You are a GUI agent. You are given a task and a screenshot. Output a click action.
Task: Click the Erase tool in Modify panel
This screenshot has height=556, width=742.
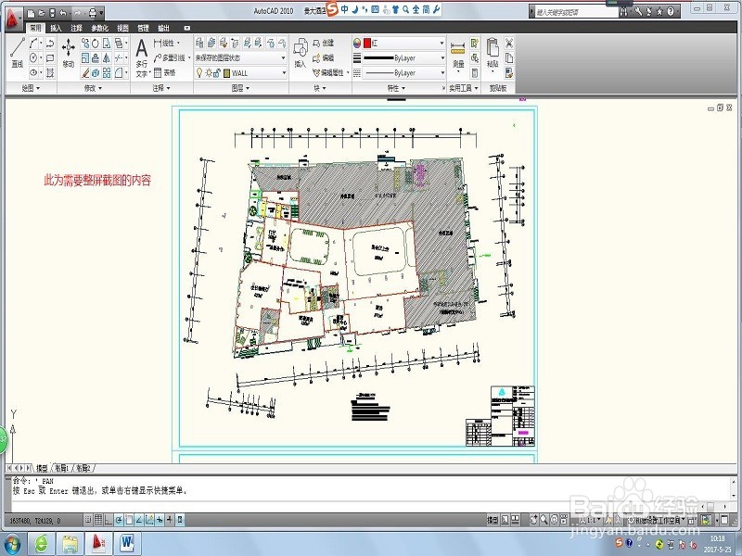[x=85, y=73]
